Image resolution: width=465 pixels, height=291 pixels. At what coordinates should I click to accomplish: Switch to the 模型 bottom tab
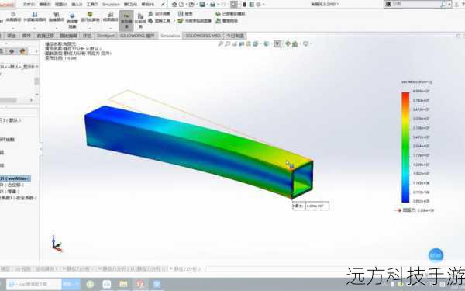pos(5,269)
